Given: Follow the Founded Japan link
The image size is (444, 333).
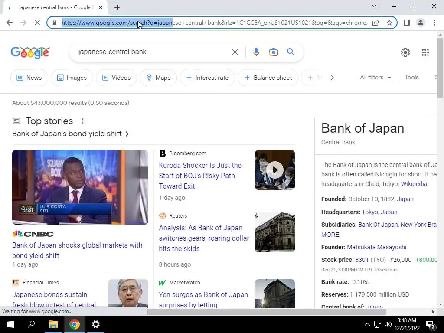Looking at the screenshot, I should click(x=405, y=199).
